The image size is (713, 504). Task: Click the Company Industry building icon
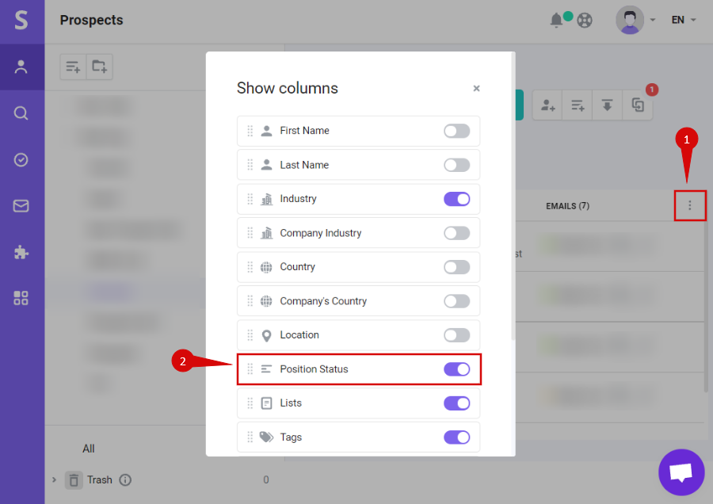coord(266,233)
